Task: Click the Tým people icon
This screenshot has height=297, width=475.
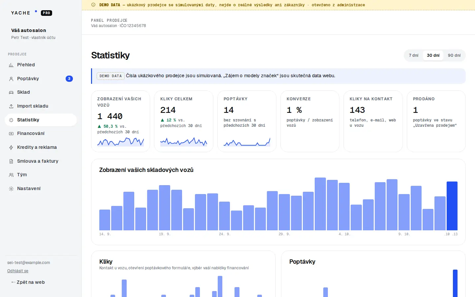Action: (11, 175)
